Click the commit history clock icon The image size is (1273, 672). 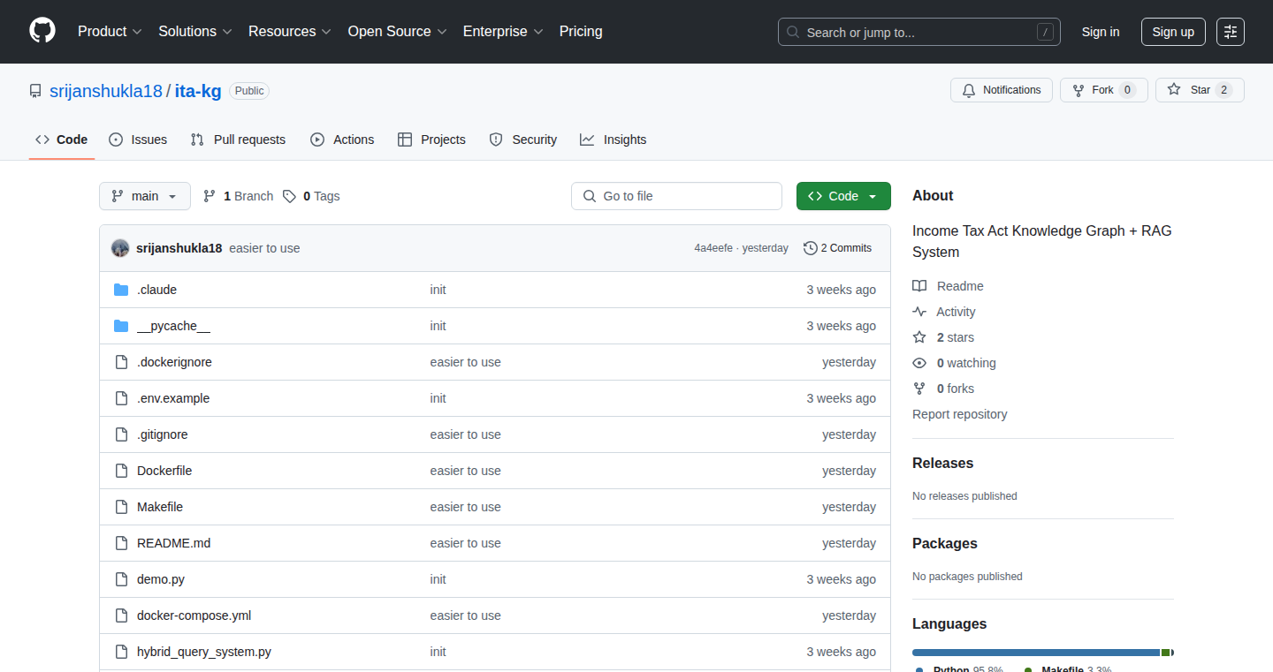pyautogui.click(x=810, y=248)
